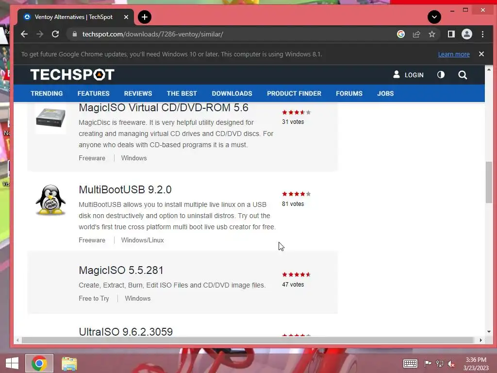
Task: View site information lock icon
Action: click(75, 34)
